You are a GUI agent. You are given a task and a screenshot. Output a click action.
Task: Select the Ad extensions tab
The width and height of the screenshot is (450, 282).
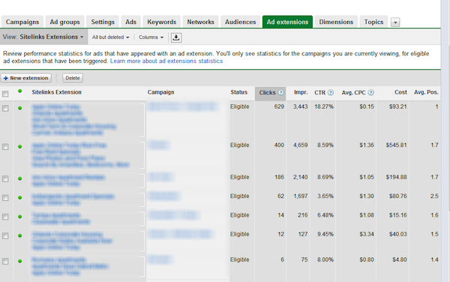pyautogui.click(x=287, y=22)
